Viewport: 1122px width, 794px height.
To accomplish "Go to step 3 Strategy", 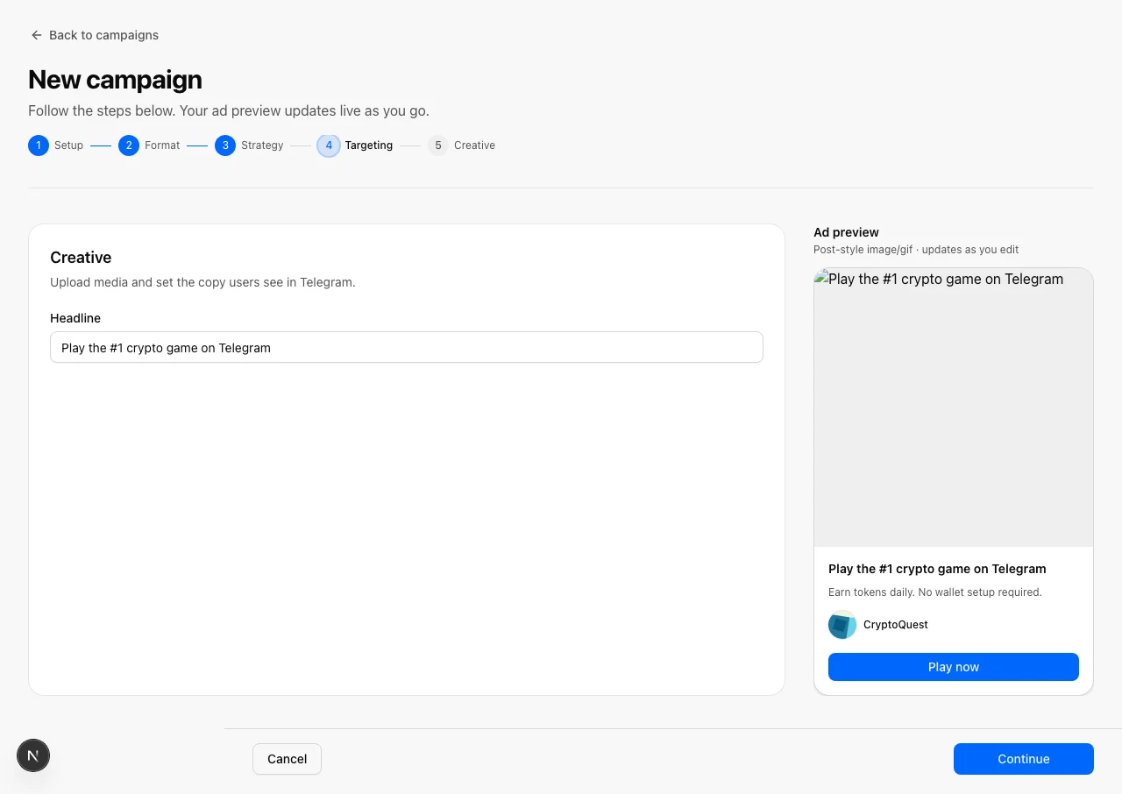I will (250, 145).
